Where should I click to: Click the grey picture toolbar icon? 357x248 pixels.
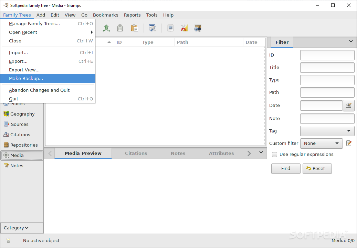[170, 28]
